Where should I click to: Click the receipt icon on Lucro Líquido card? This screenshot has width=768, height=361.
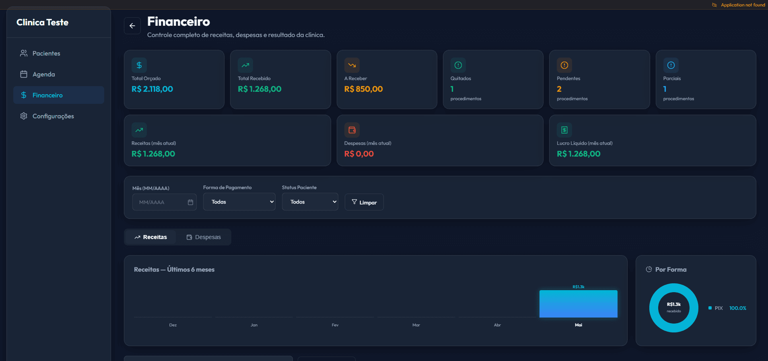click(x=564, y=130)
